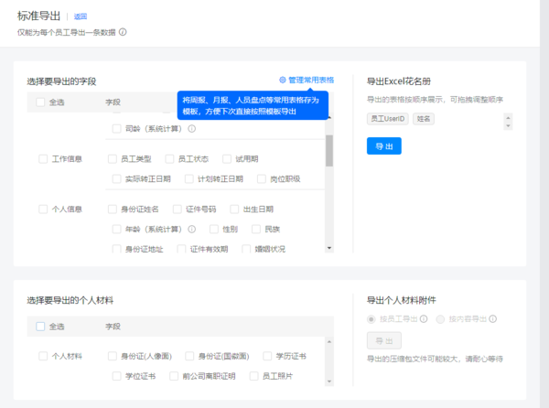Click the field list scrollbar up arrow
Image resolution: width=549 pixels, height=408 pixels.
click(329, 118)
